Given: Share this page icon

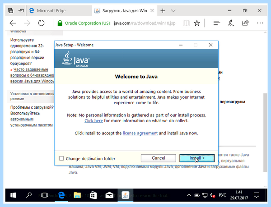Looking at the screenshot, I should click(x=245, y=23).
